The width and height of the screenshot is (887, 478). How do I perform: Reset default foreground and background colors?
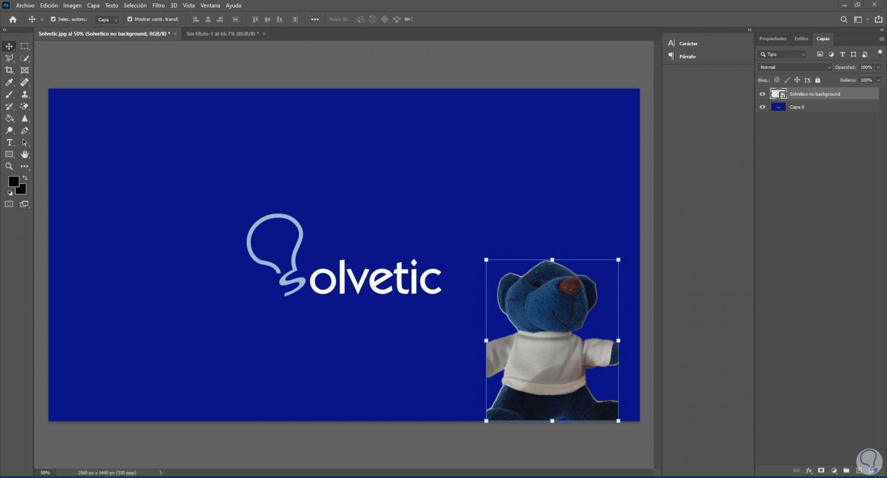coord(10,193)
